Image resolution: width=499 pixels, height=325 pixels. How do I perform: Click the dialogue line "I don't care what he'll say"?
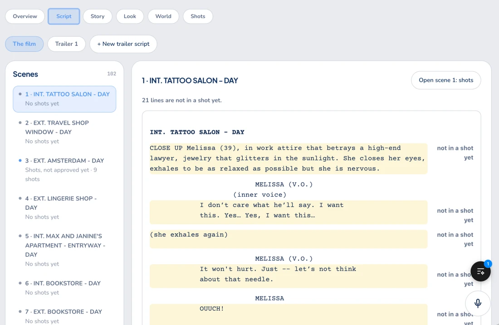(x=289, y=212)
